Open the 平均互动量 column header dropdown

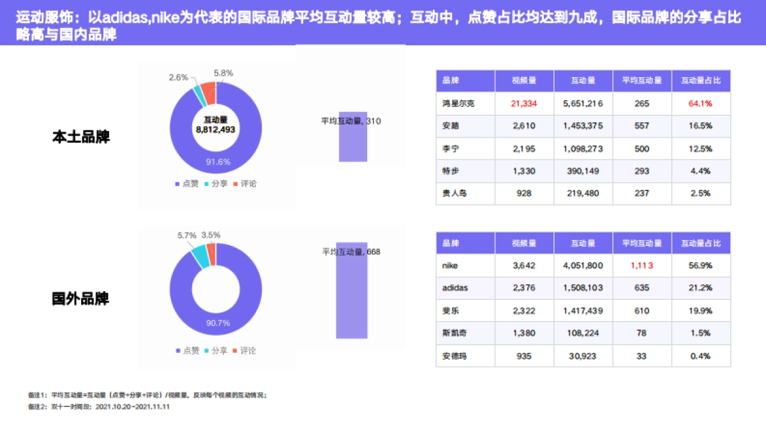click(642, 81)
